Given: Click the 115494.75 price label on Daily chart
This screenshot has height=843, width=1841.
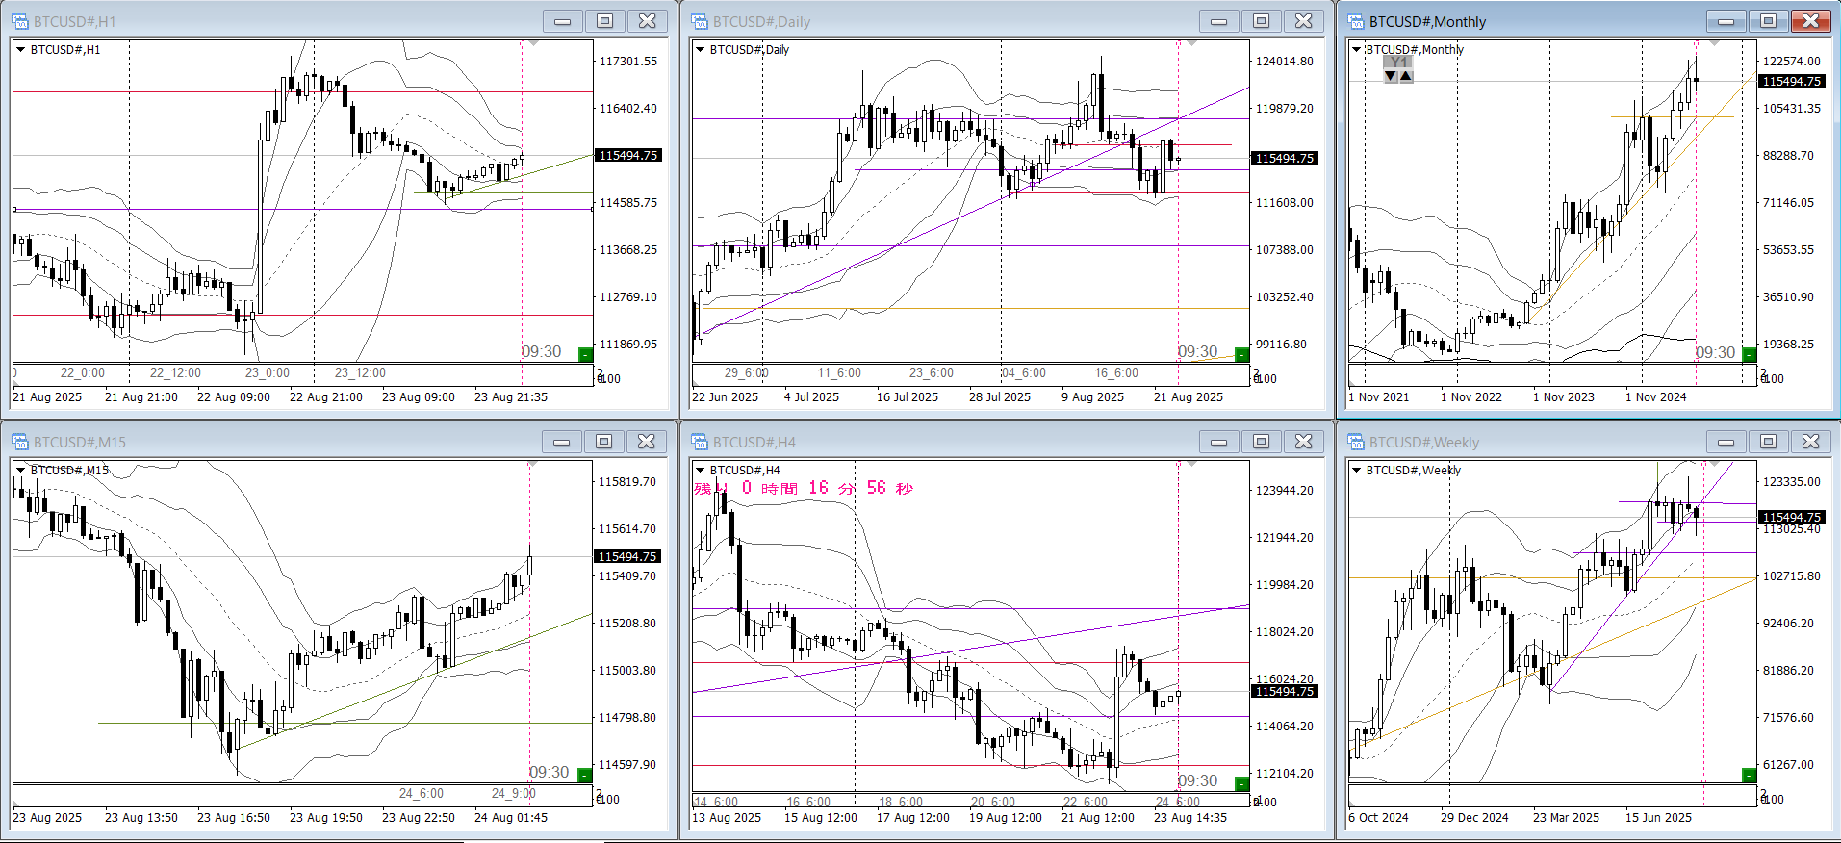Looking at the screenshot, I should pos(1284,158).
